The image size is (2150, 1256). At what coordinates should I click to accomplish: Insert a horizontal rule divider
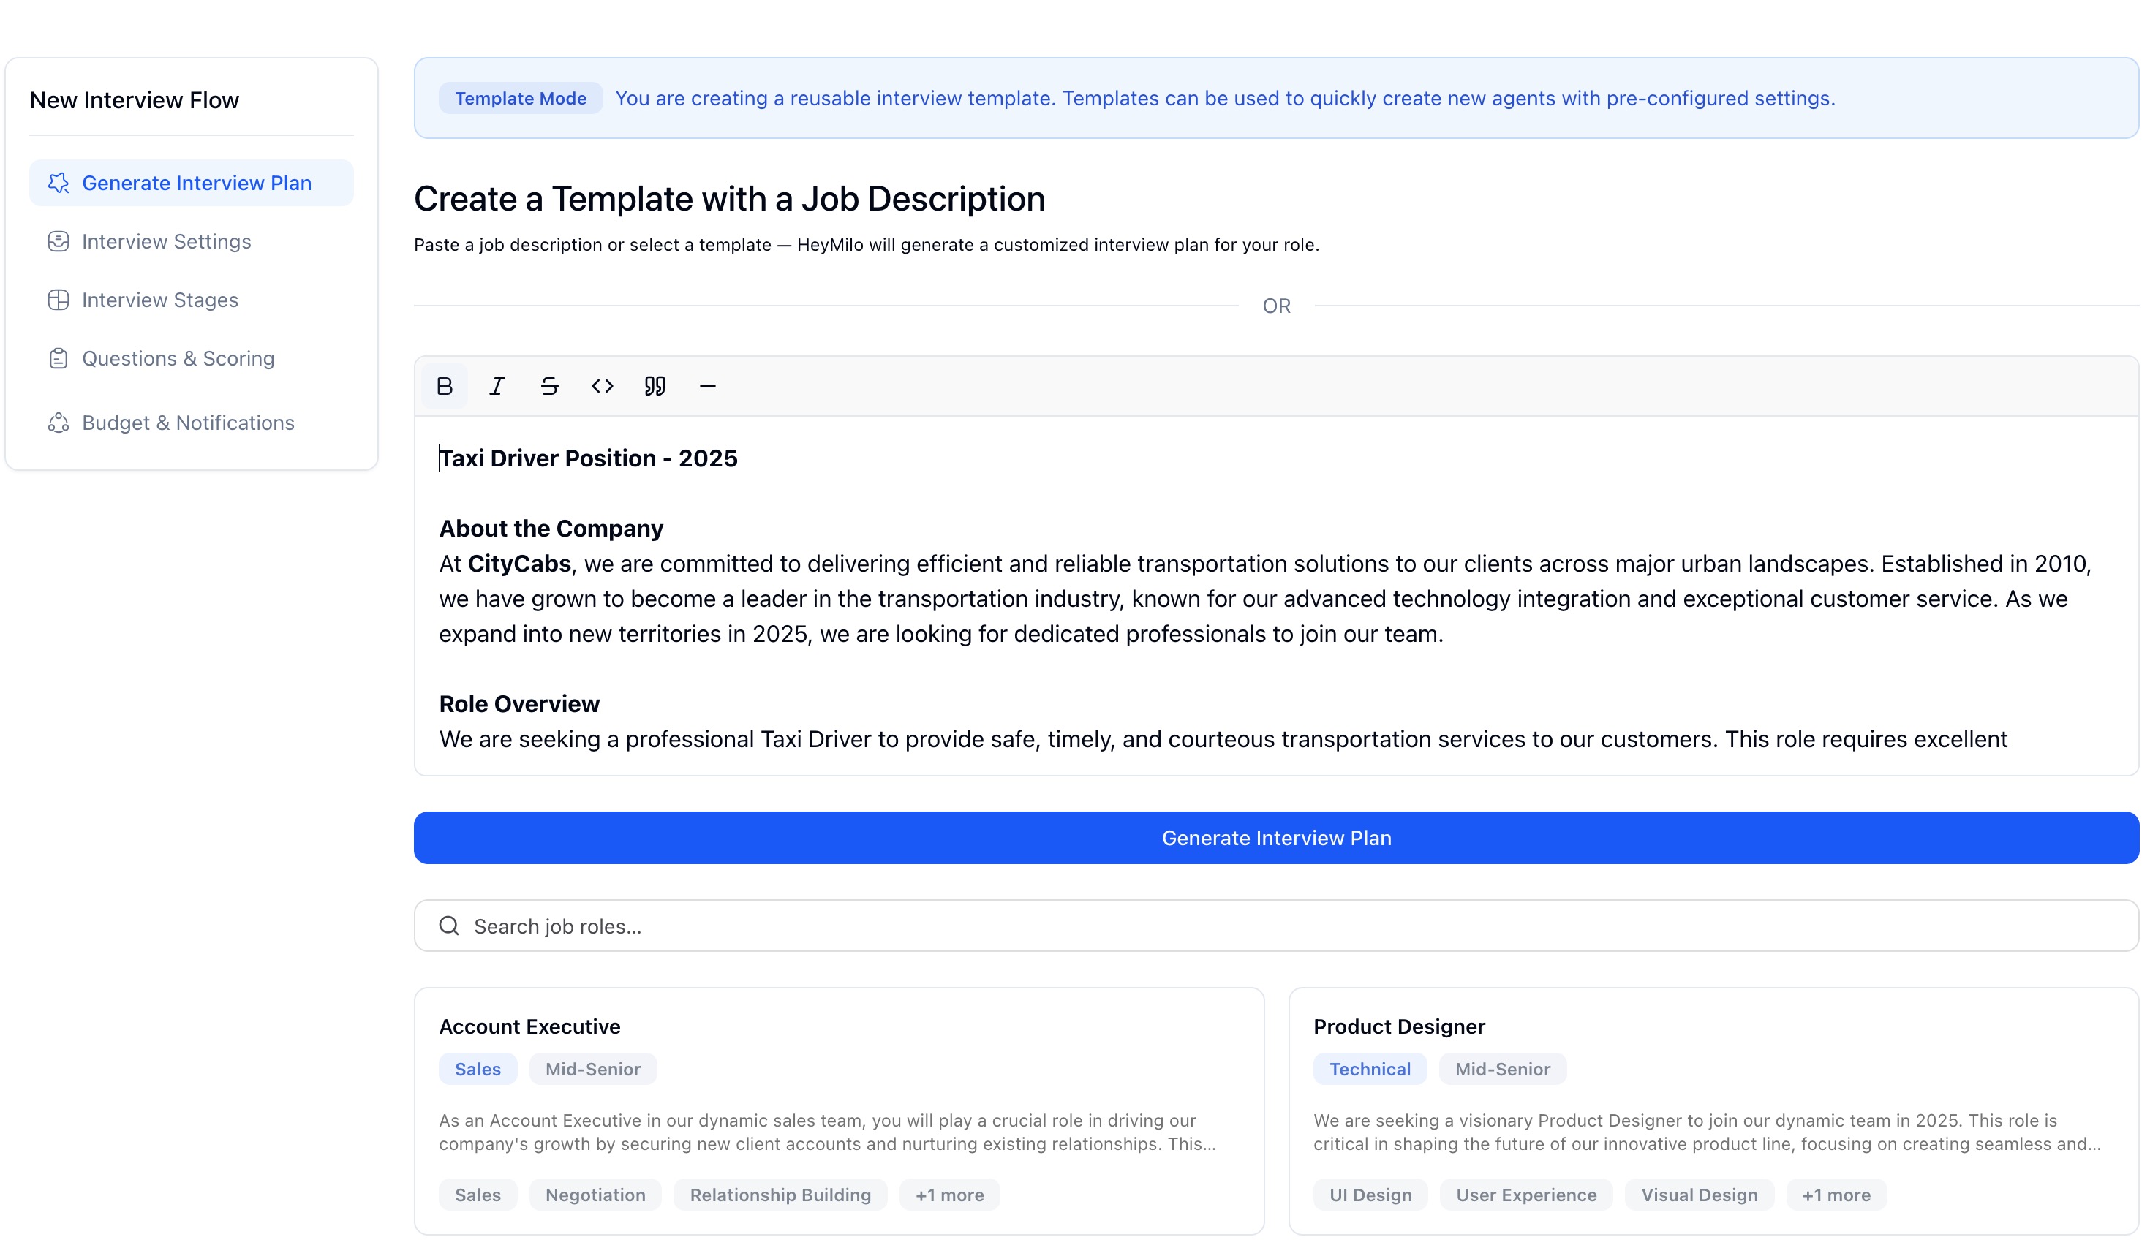point(707,386)
